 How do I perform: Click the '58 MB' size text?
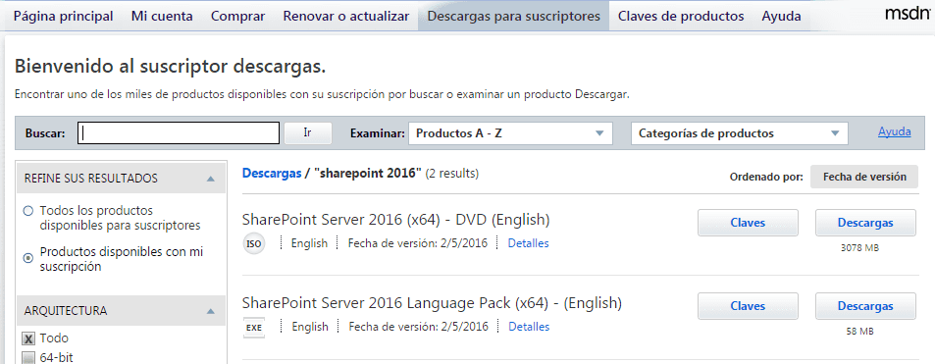(x=859, y=332)
